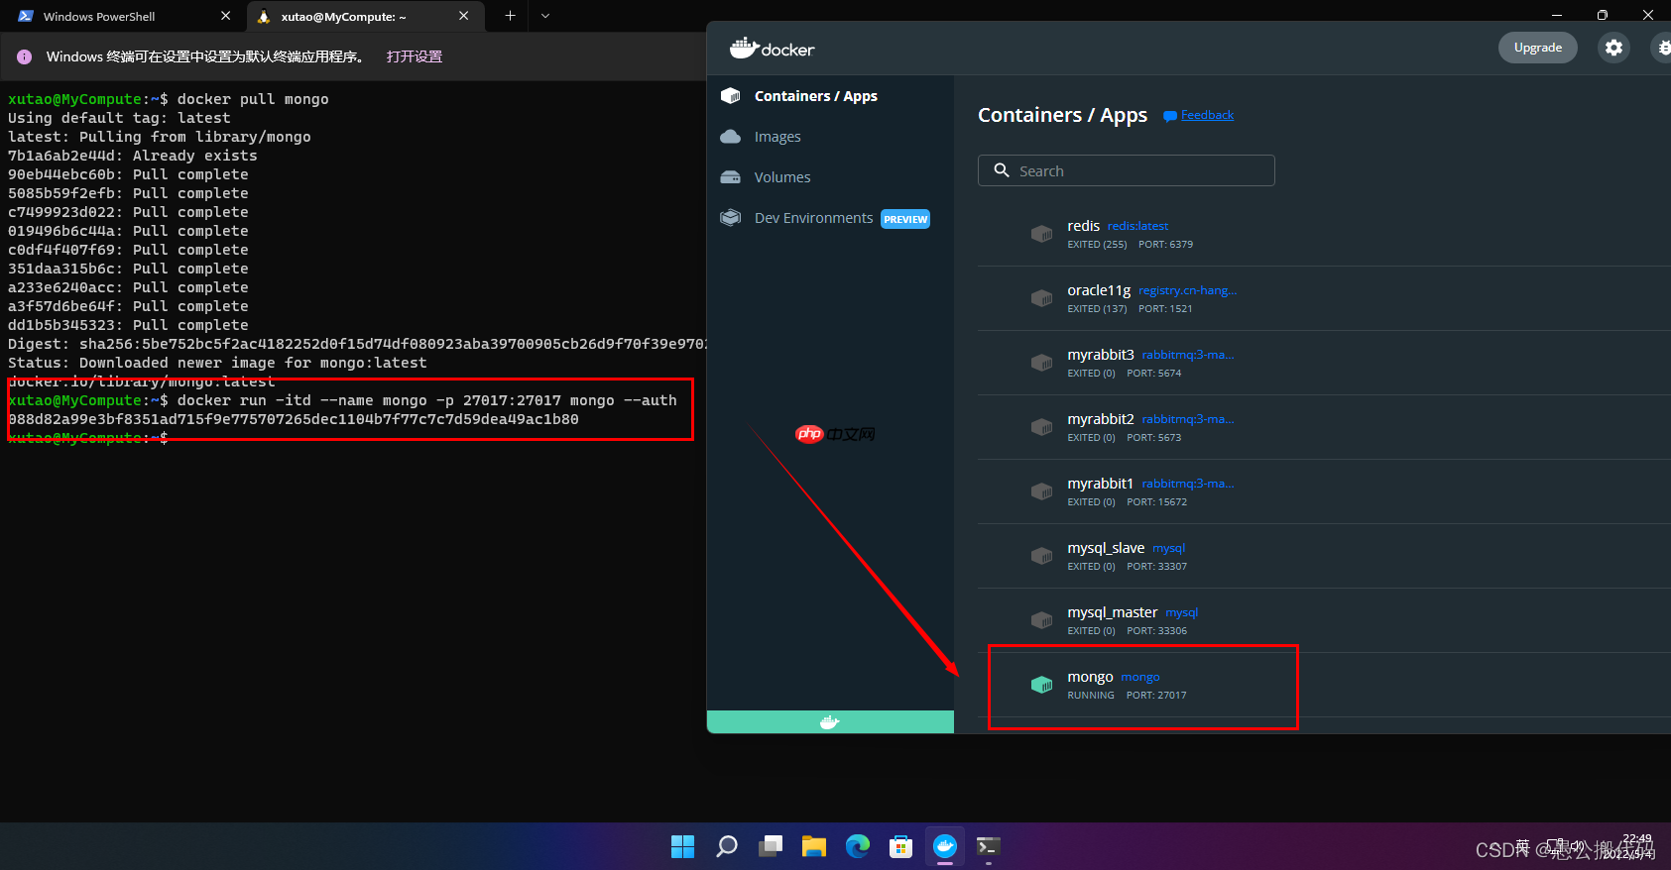Select the mongo container name
Viewport: 1671px width, 870px height.
[1090, 677]
